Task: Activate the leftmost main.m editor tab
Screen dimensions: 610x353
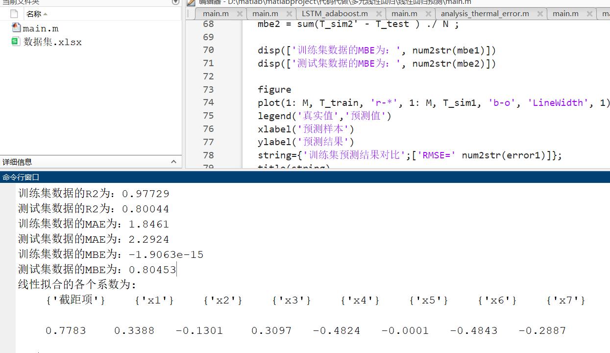Action: [216, 14]
